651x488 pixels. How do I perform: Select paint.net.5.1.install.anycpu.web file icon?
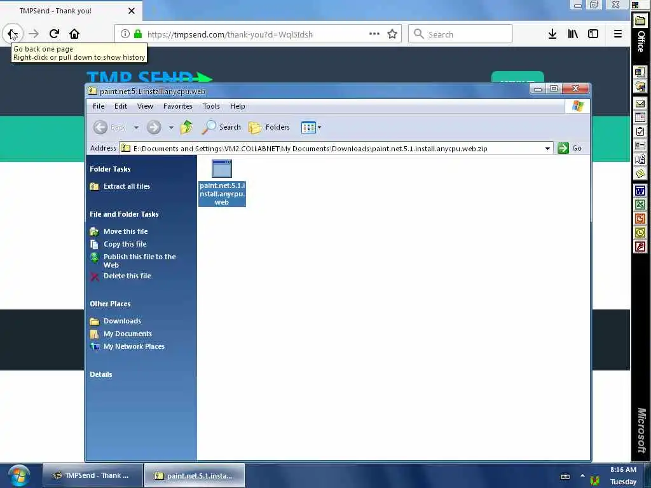(x=222, y=182)
